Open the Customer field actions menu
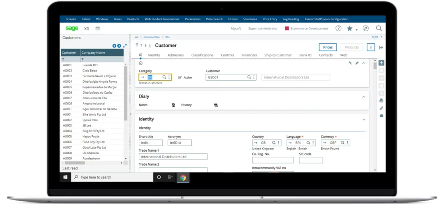 click(x=254, y=77)
